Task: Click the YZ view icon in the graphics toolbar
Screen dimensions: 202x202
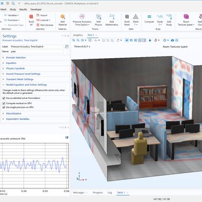Action: (108, 40)
